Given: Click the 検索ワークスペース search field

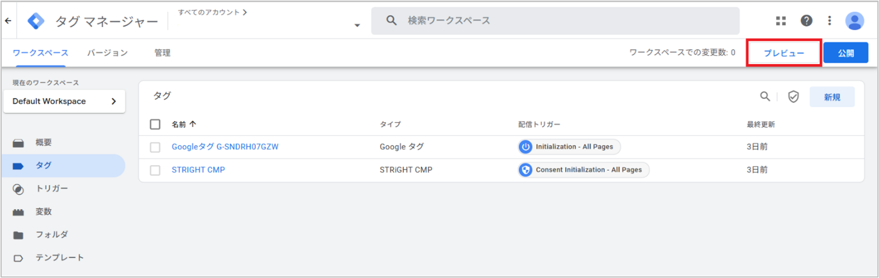Looking at the screenshot, I should [555, 21].
